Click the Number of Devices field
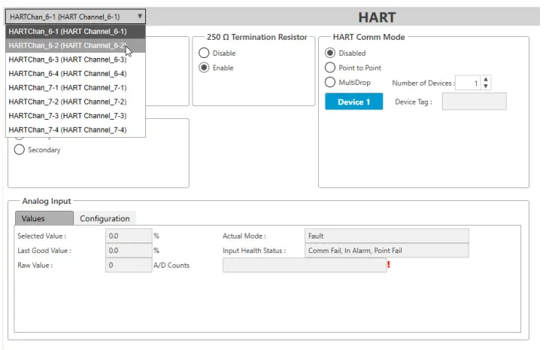This screenshot has height=350, width=549. coord(468,83)
